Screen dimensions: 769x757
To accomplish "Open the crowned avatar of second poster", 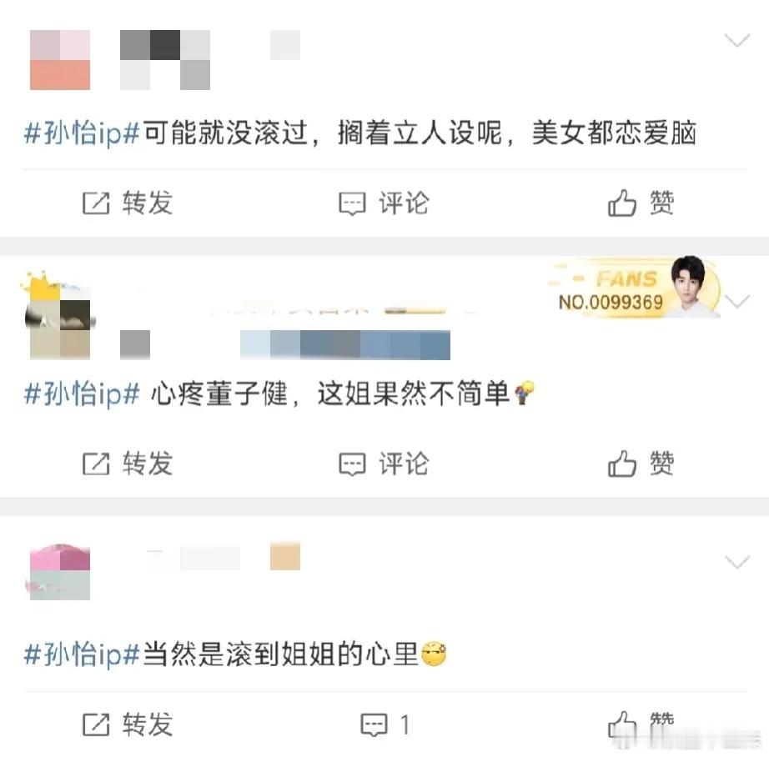I will point(58,316).
